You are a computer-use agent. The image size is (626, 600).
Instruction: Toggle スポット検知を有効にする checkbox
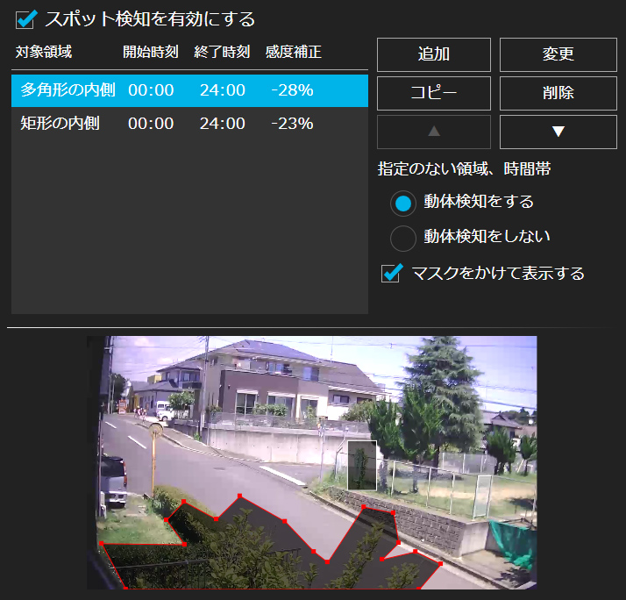click(25, 18)
